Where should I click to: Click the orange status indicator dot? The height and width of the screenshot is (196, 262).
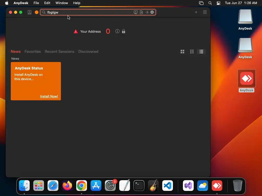(36, 12)
